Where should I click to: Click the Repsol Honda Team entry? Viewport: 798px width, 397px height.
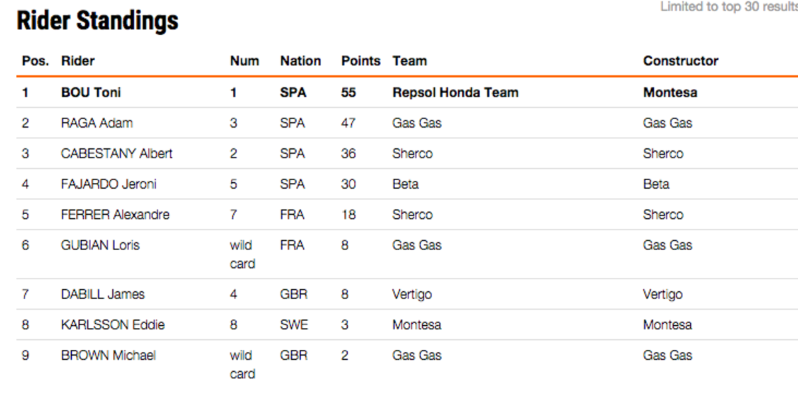coord(456,92)
